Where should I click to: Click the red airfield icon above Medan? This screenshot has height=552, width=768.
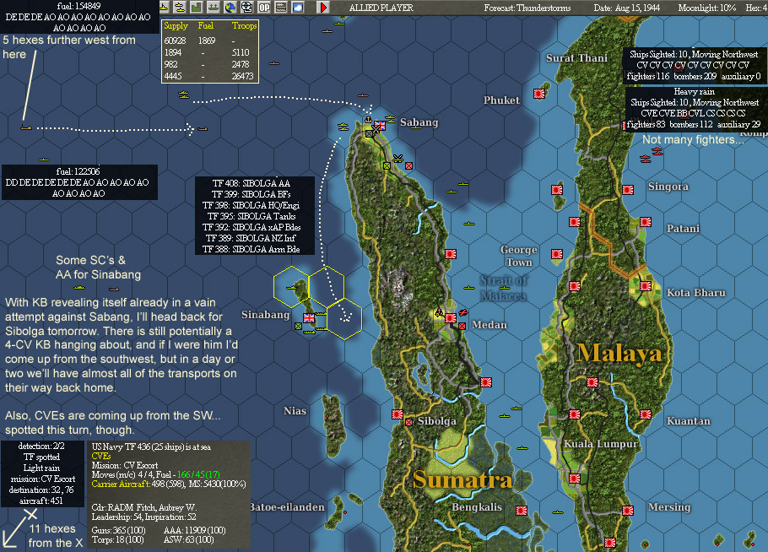pos(462,312)
